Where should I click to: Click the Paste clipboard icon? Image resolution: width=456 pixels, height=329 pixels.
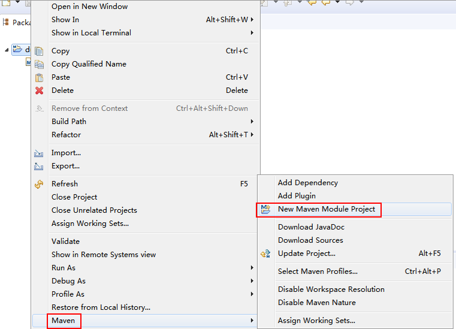point(39,77)
